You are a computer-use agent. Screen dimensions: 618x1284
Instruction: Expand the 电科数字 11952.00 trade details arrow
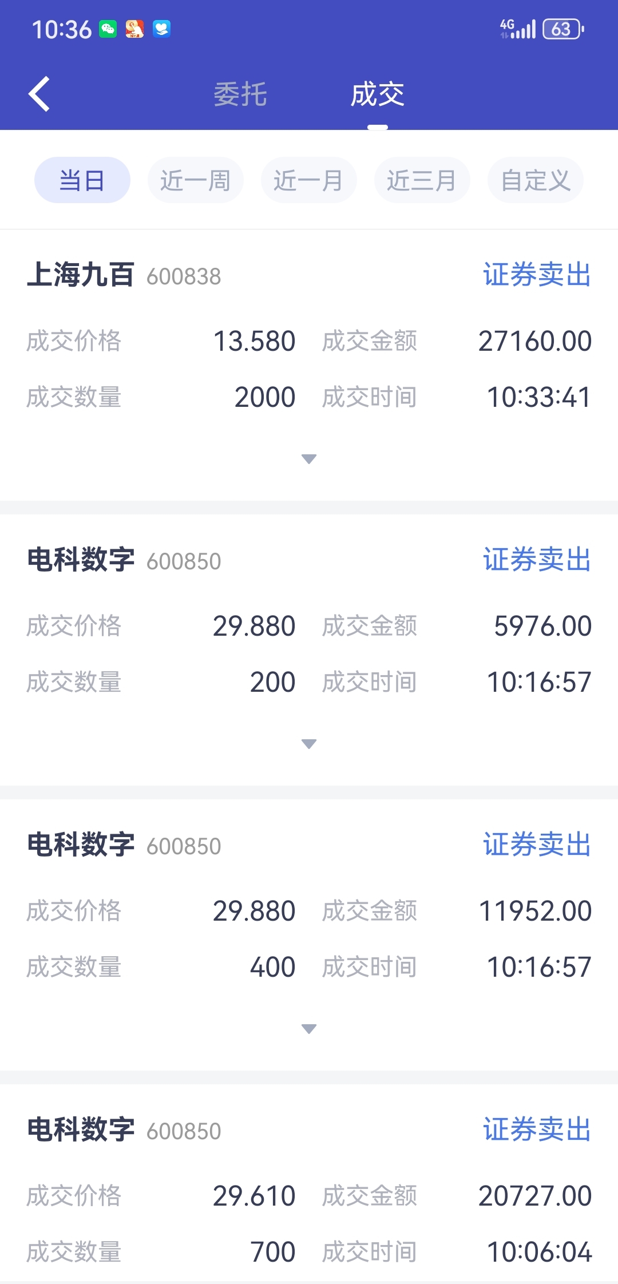pos(309,1029)
